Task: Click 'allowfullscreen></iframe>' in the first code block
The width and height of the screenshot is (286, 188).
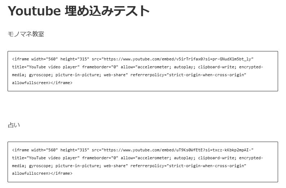Action: [x=42, y=83]
